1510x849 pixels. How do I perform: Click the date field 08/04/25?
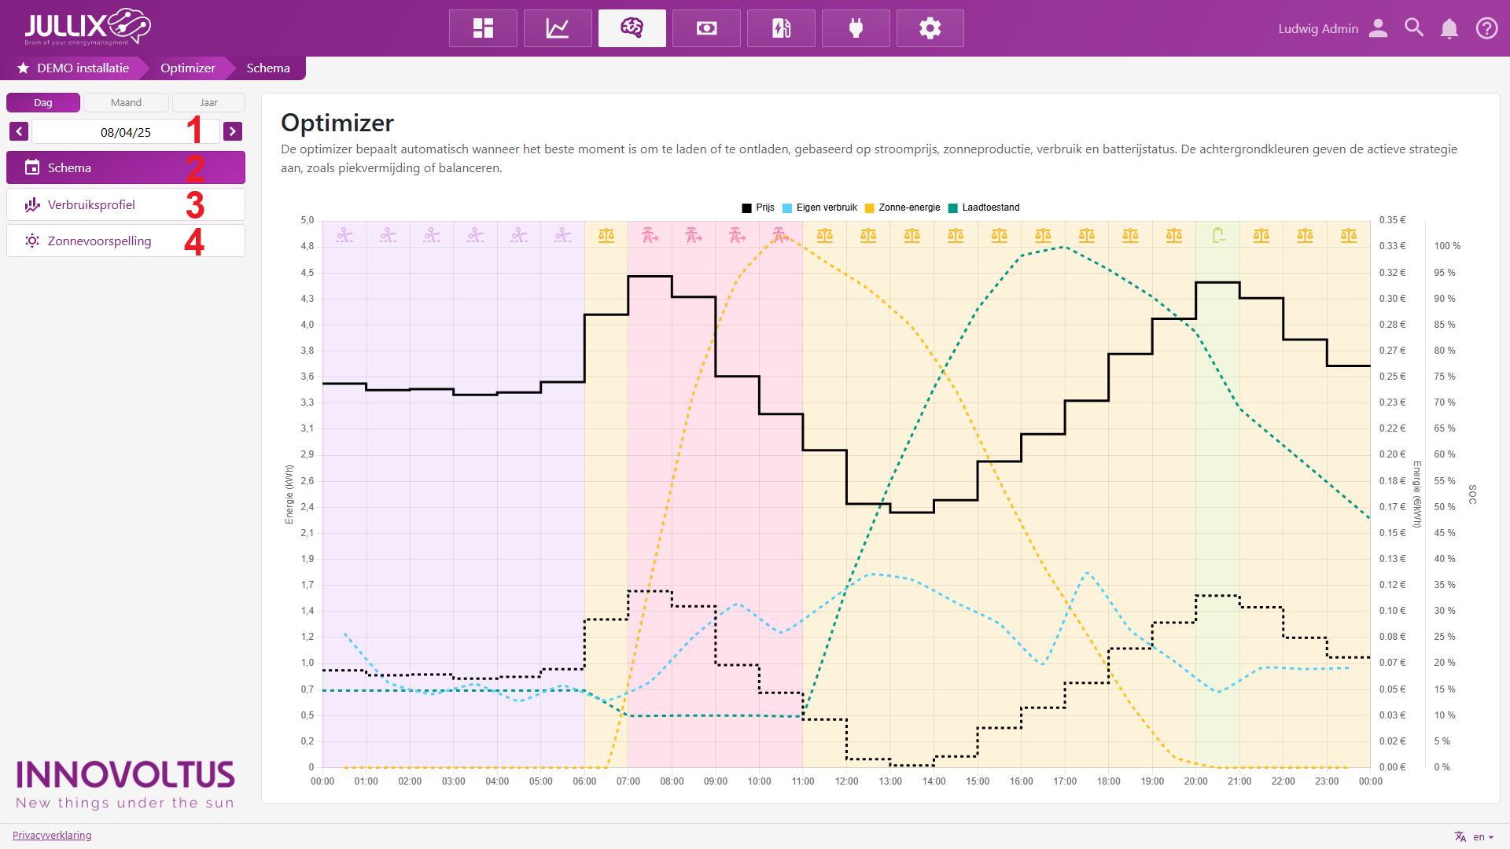(125, 132)
